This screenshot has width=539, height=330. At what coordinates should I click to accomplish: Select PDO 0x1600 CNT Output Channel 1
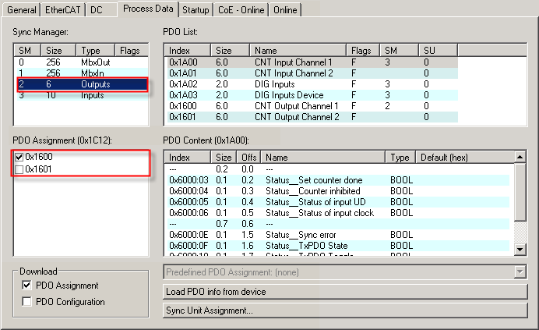pos(312,106)
